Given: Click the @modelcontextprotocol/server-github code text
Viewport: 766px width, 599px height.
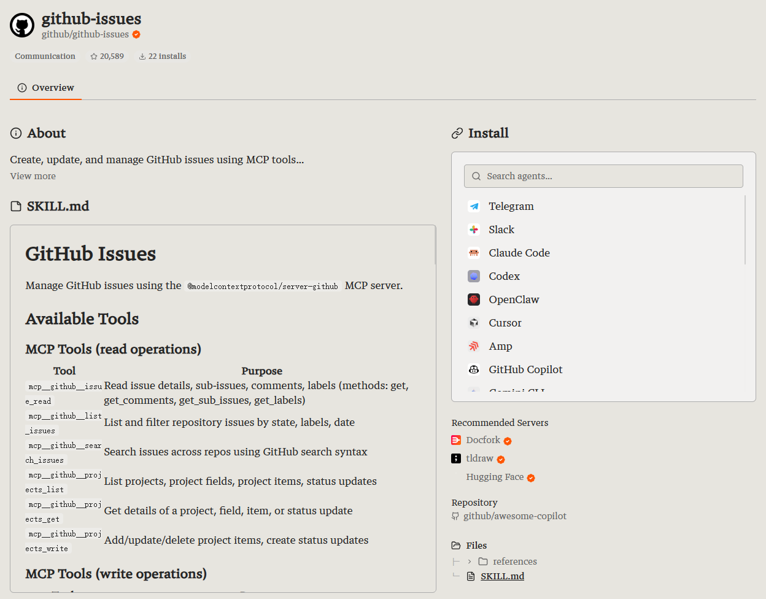Looking at the screenshot, I should (263, 287).
